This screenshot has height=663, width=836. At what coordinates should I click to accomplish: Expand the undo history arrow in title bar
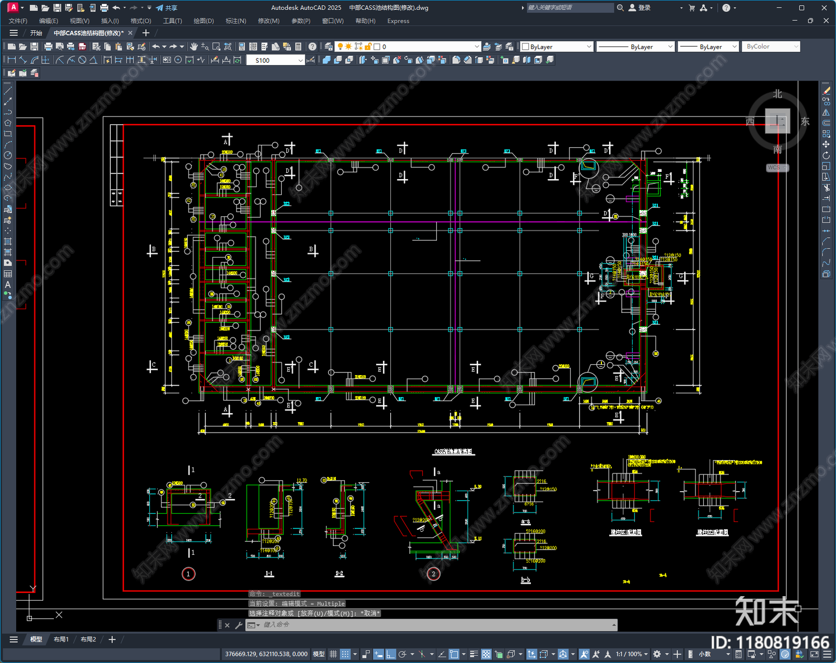point(125,8)
